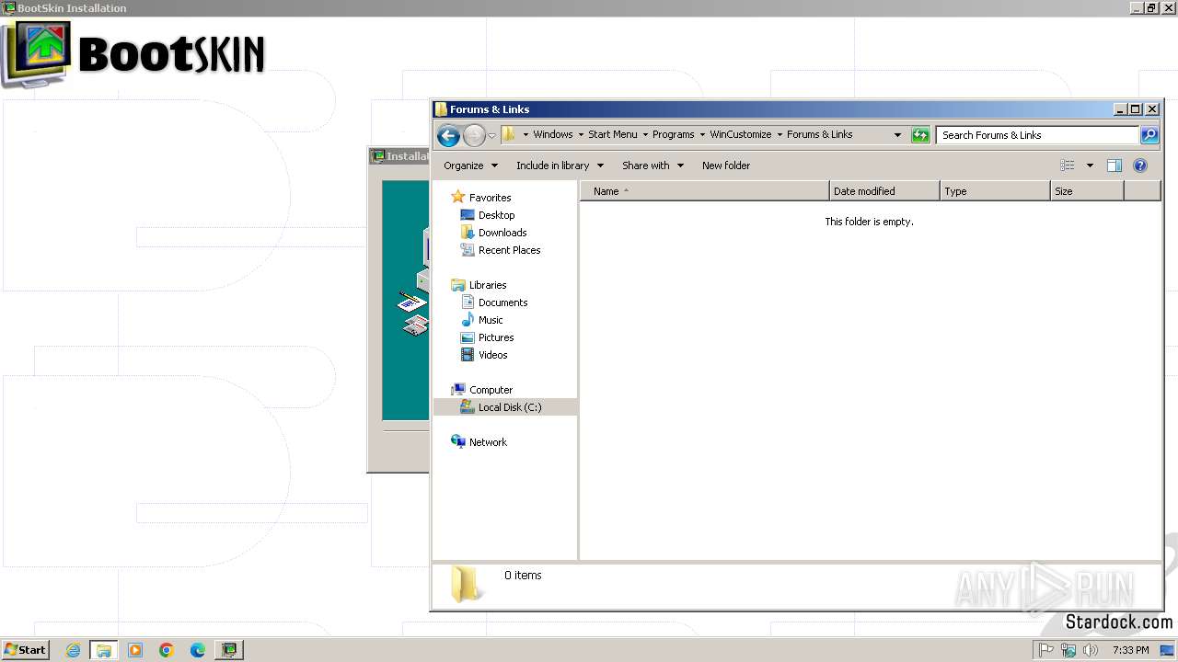Click Action Center flag tray icon

[1046, 650]
